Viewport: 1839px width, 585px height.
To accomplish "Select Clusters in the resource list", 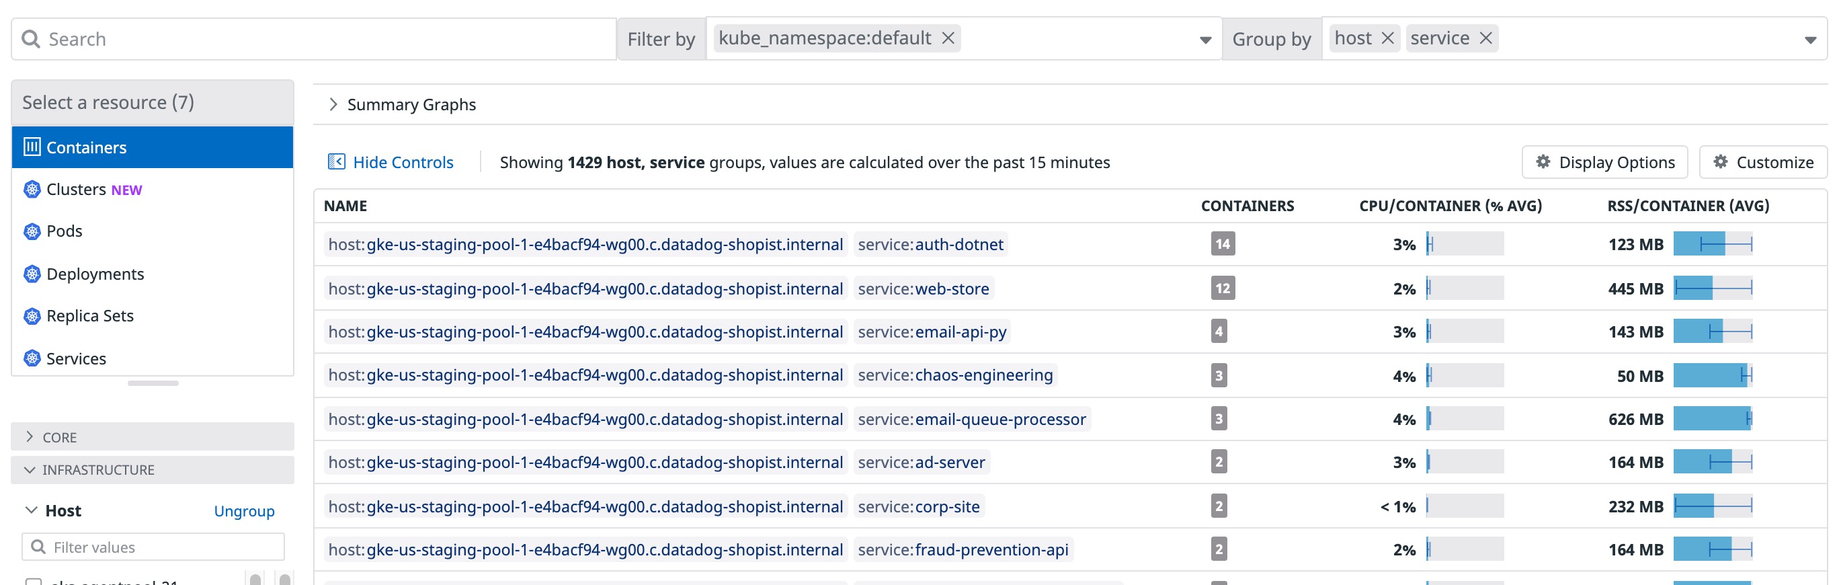I will pyautogui.click(x=152, y=190).
